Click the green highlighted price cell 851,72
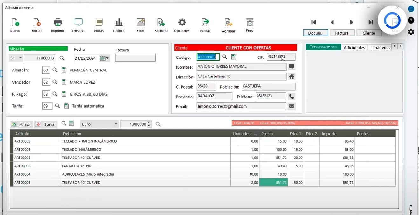Image resolution: width=419 pixels, height=215 pixels. pos(274,183)
